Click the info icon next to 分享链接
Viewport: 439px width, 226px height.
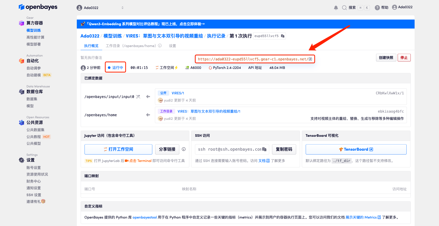[x=184, y=149]
